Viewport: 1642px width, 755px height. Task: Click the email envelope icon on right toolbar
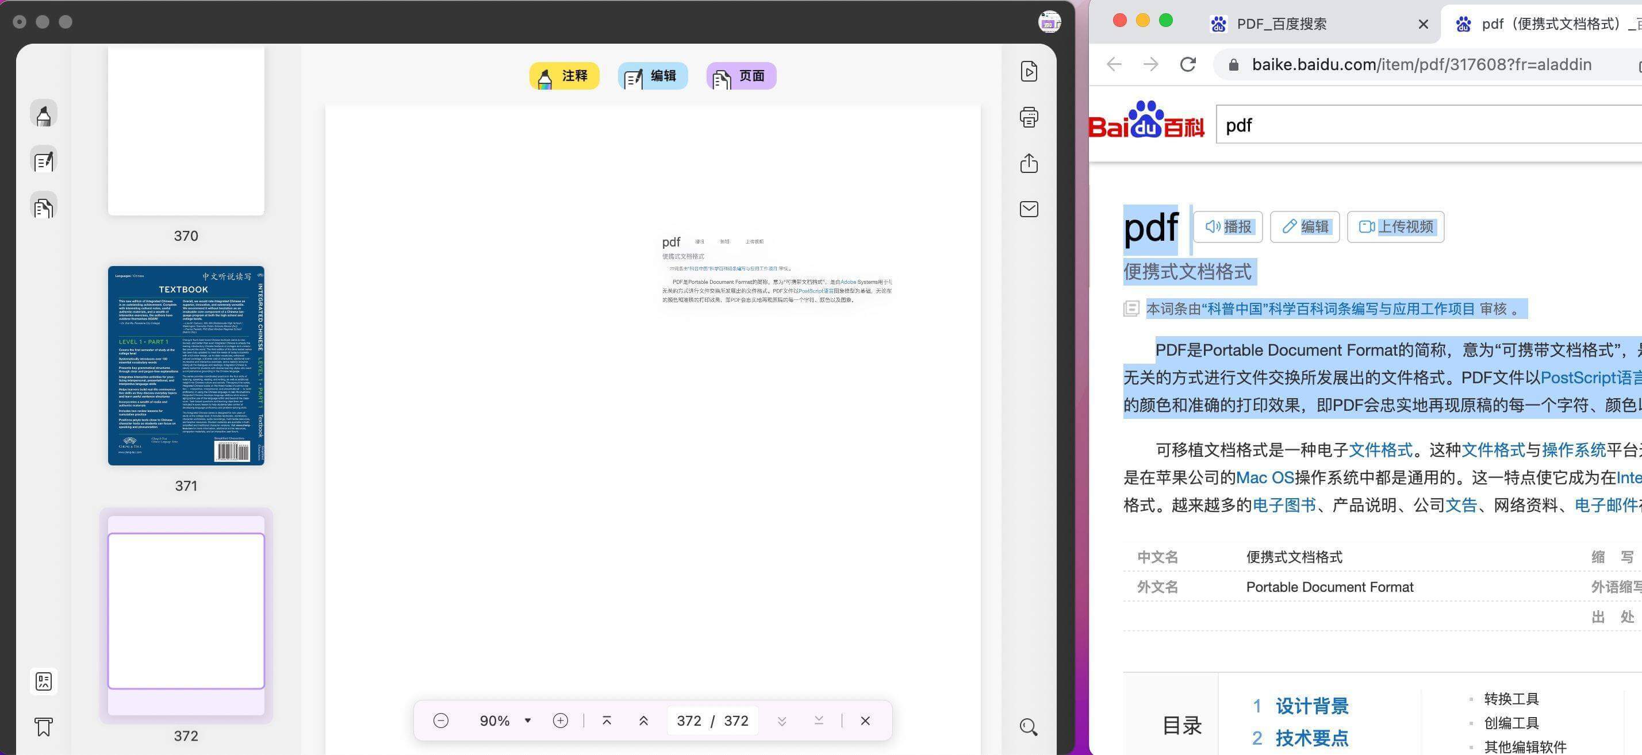point(1029,209)
